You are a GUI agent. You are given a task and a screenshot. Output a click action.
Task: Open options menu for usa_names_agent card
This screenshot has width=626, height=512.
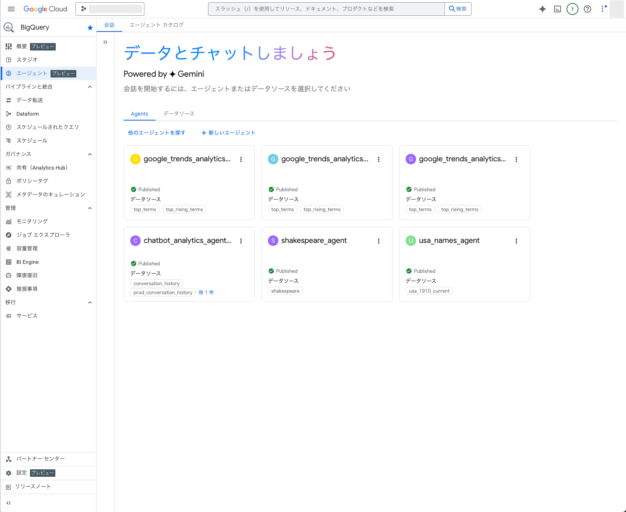pos(516,241)
